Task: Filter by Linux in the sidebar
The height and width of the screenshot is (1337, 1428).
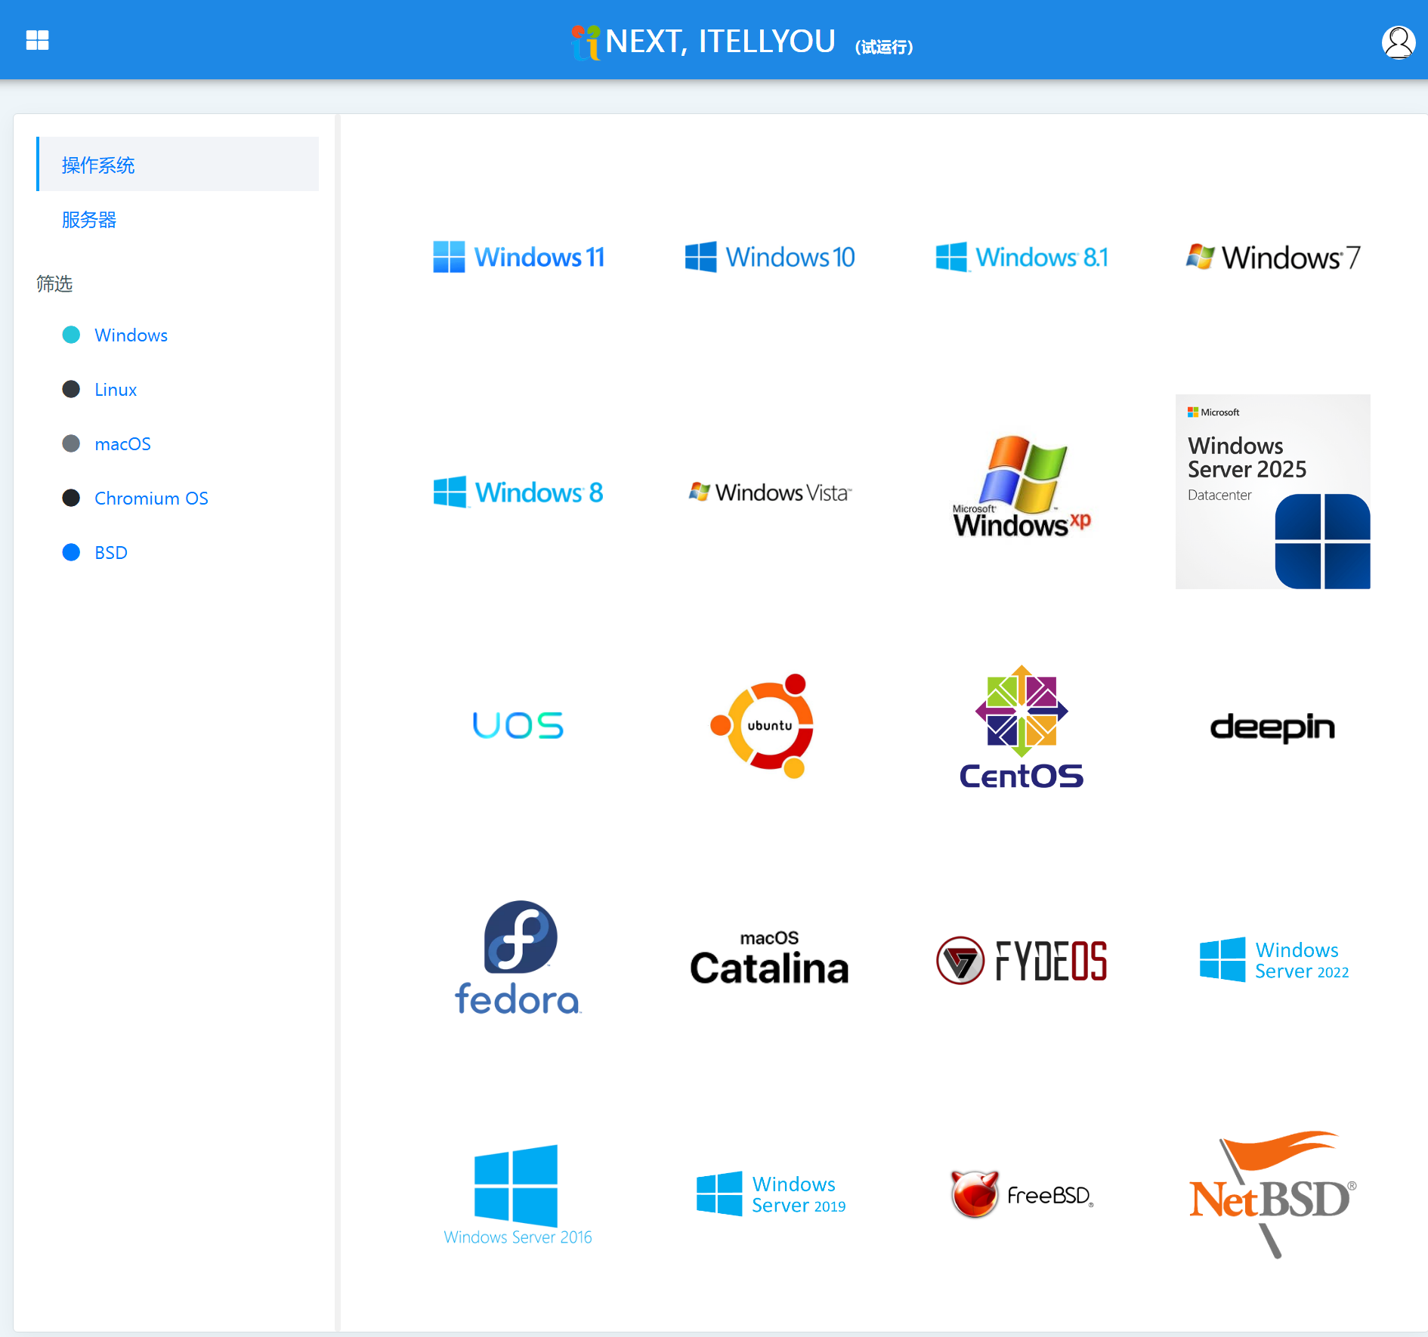Action: point(116,390)
